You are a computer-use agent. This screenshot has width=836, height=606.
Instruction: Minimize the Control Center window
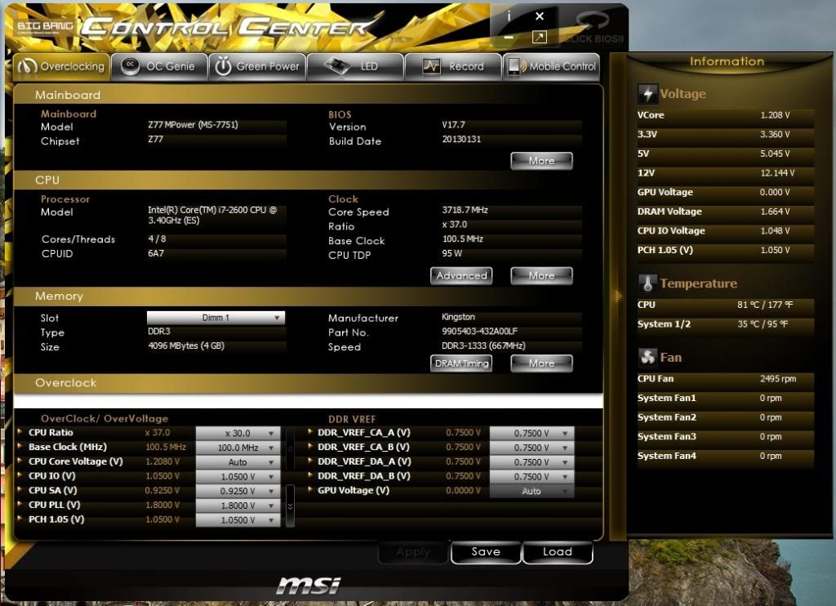point(509,38)
